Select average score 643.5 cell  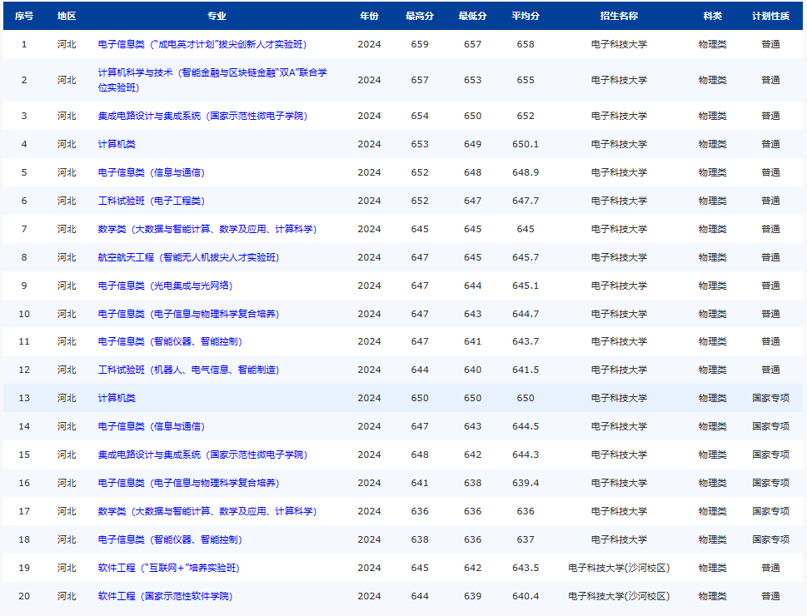point(526,568)
